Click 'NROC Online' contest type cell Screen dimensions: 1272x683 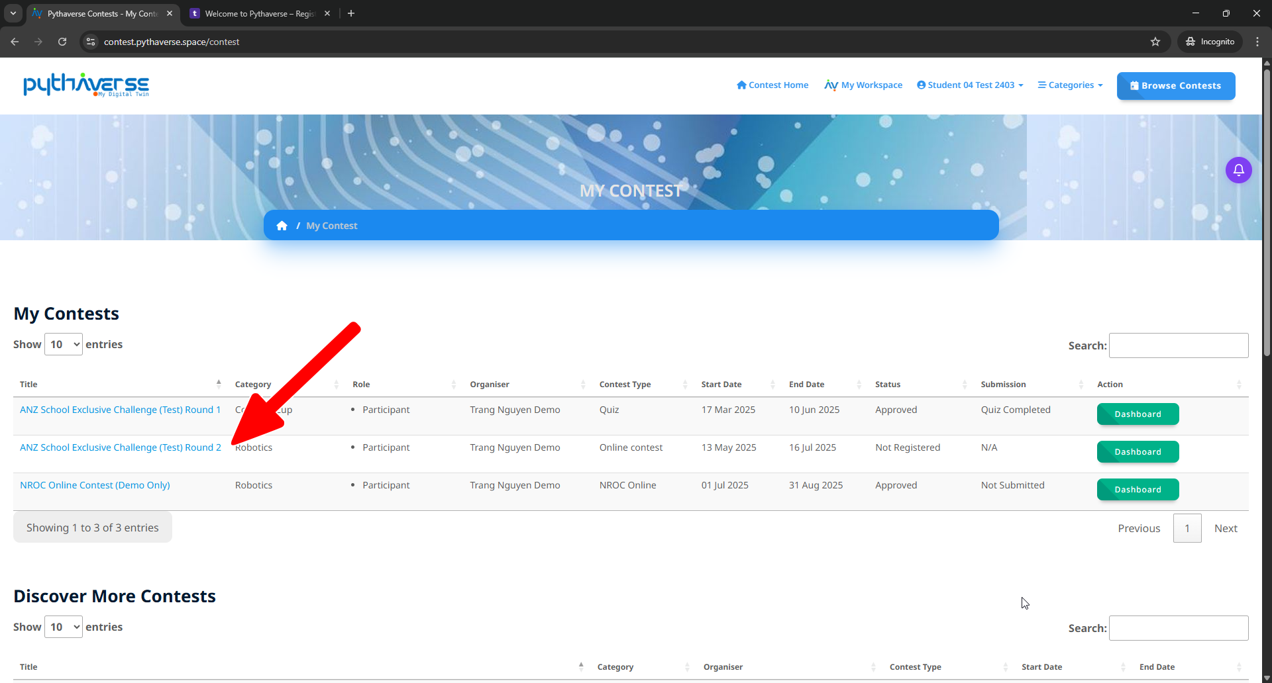pyautogui.click(x=628, y=485)
